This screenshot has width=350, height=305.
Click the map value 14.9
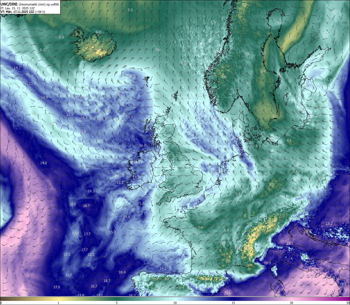click(44, 97)
